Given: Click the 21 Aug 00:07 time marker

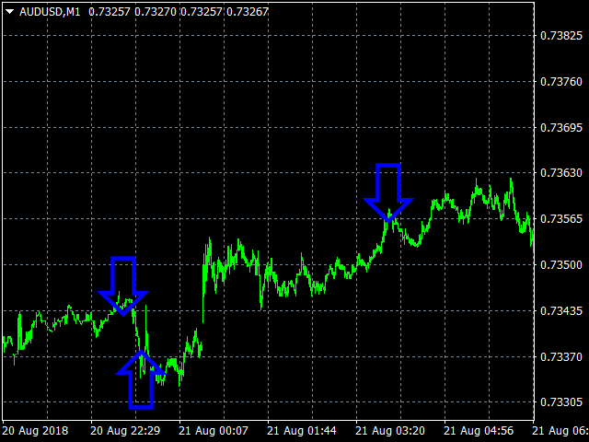Looking at the screenshot, I should tap(214, 430).
